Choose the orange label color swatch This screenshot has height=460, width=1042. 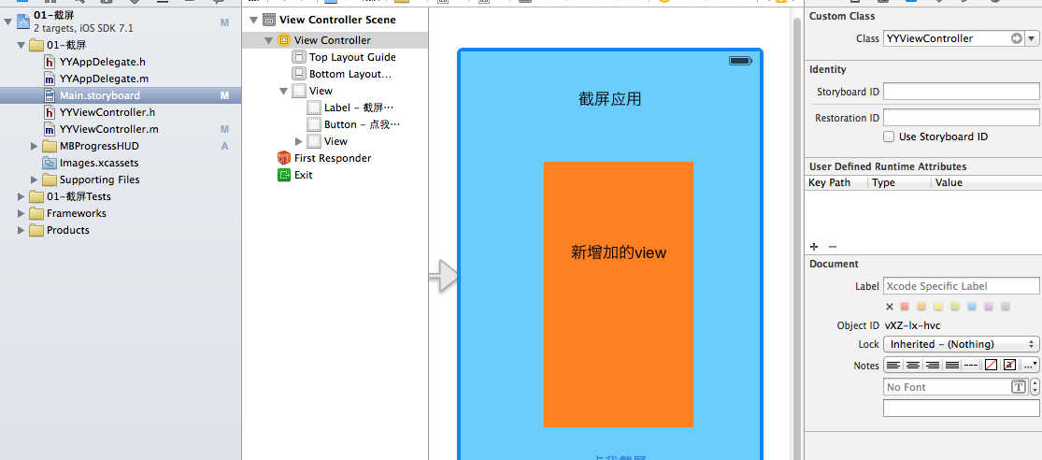pyautogui.click(x=921, y=307)
